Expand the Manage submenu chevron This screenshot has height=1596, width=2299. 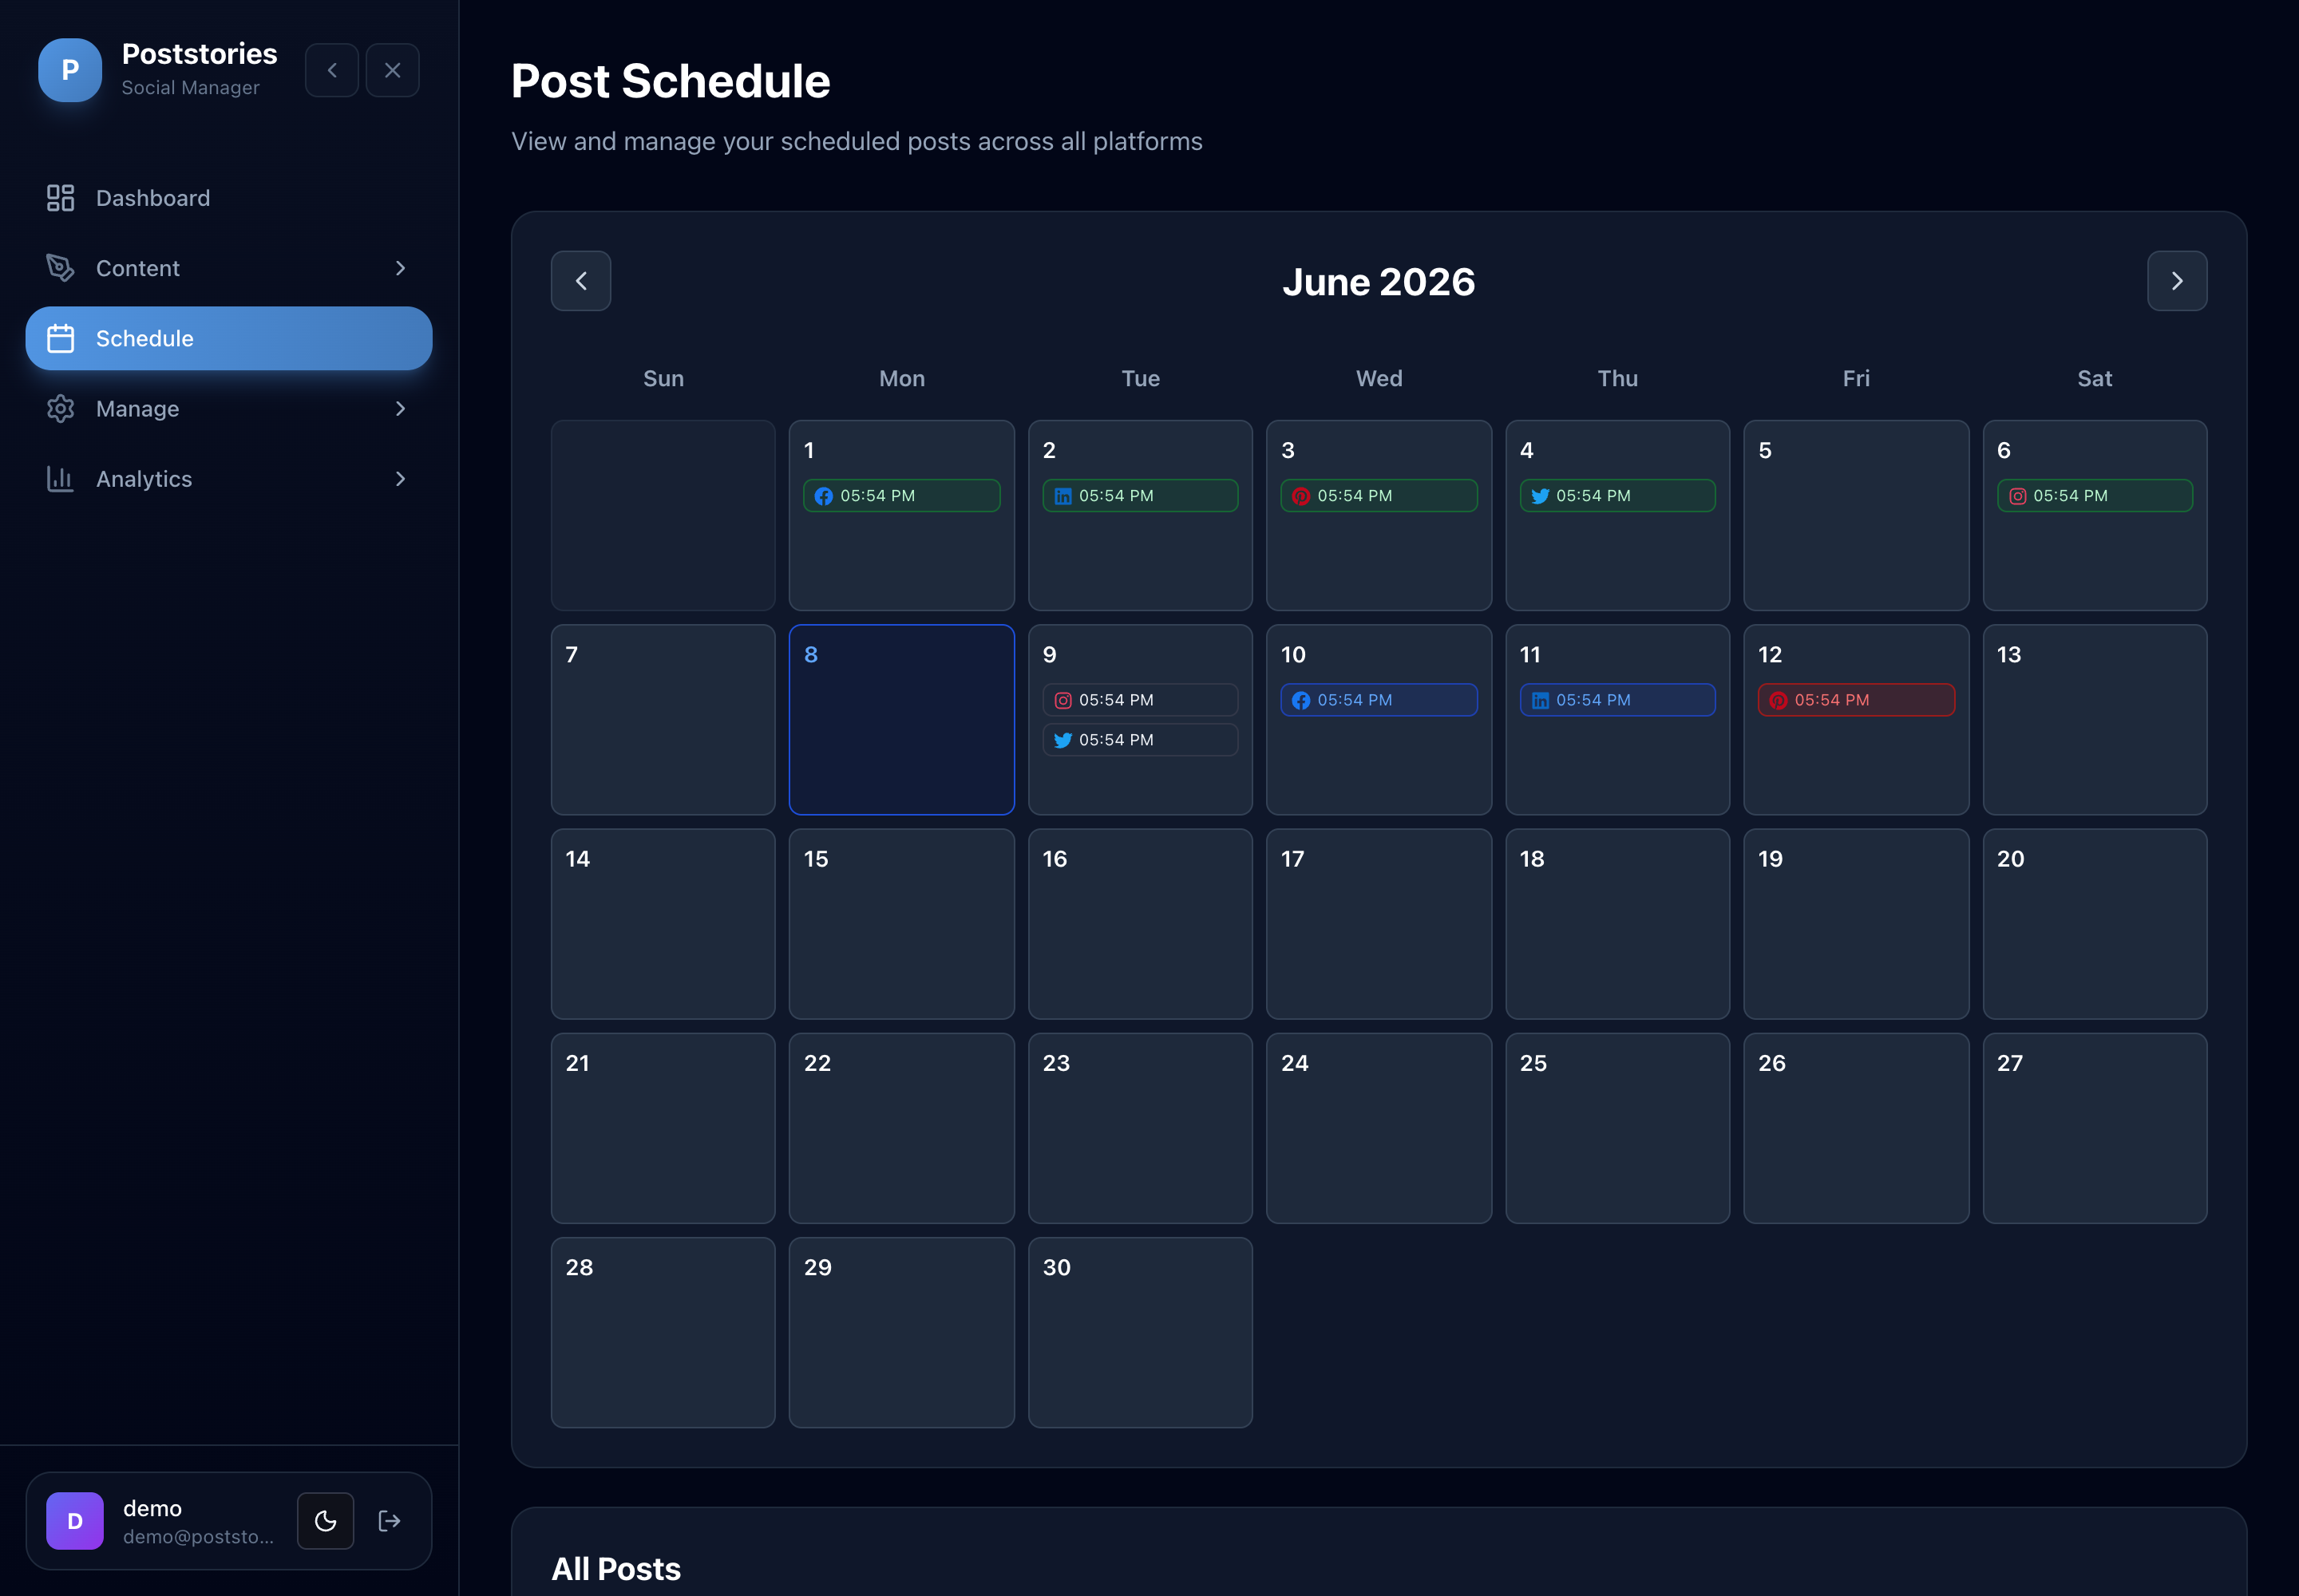coord(400,408)
